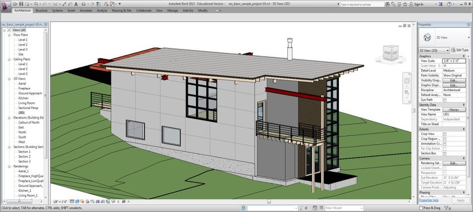Click the View Template <None> button
Image resolution: width=473 pixels, height=212 pixels.
click(454, 110)
